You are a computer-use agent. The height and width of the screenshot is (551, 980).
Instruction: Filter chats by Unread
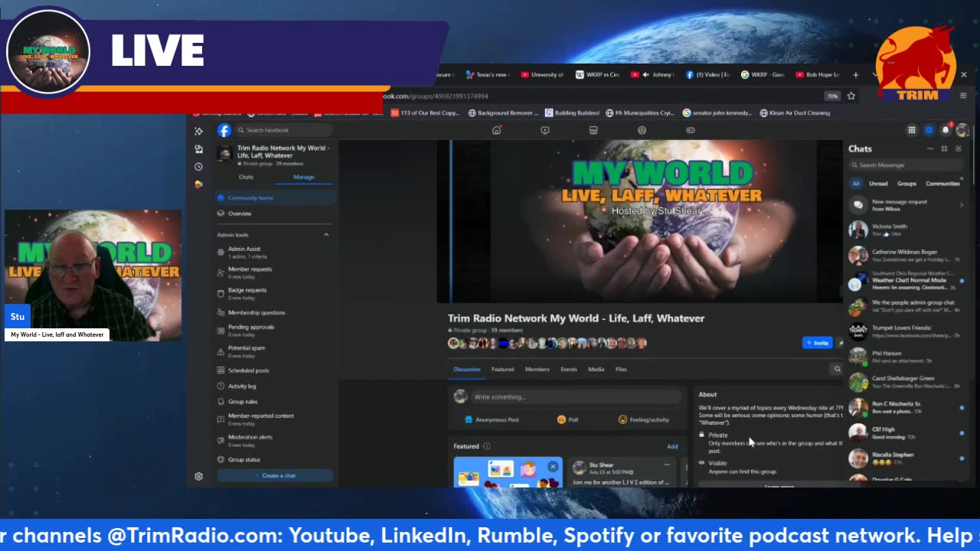coord(878,184)
